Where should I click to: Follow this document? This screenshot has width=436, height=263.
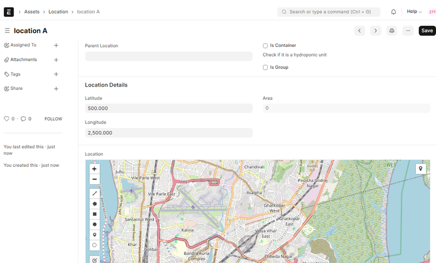click(53, 119)
